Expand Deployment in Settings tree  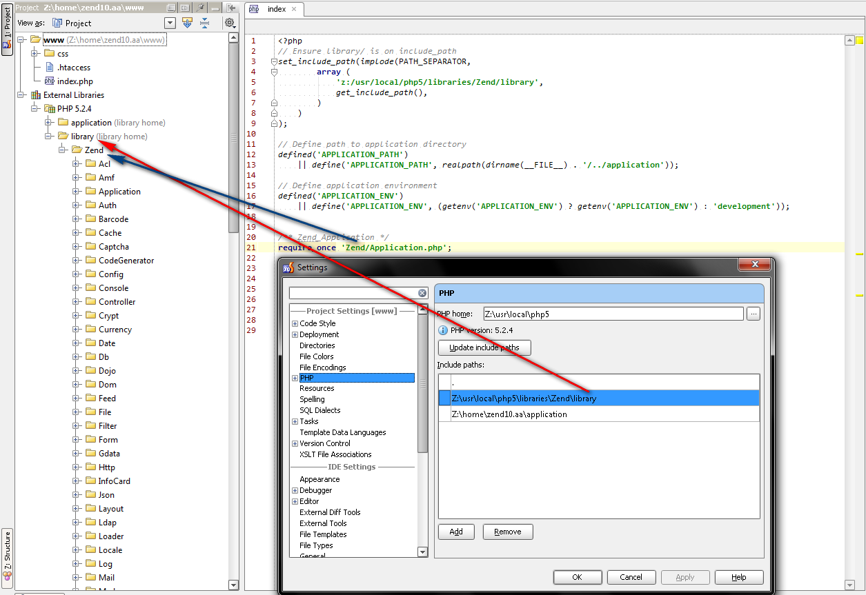pos(295,334)
